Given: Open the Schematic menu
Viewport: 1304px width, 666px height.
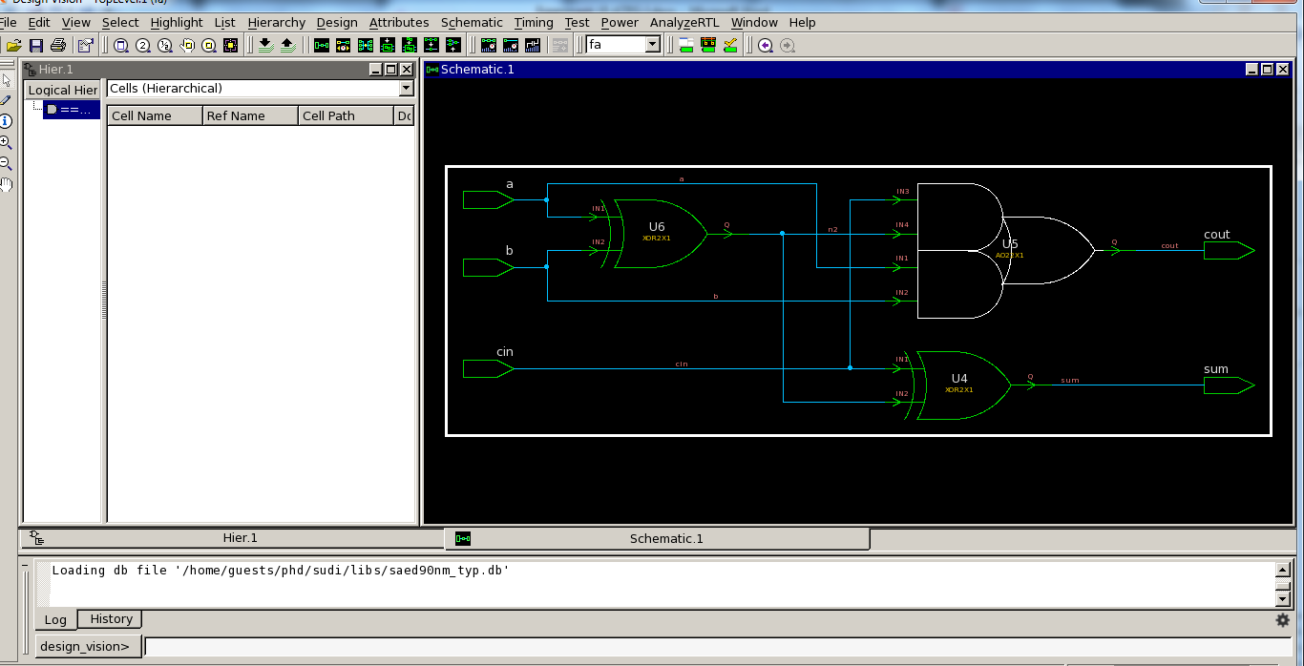Looking at the screenshot, I should pos(472,22).
